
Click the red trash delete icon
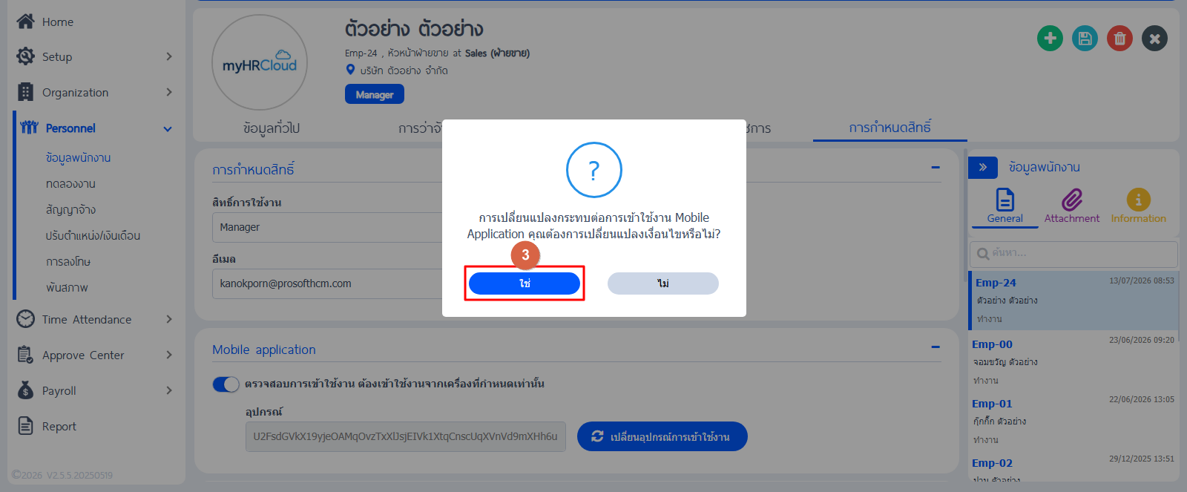tap(1119, 38)
